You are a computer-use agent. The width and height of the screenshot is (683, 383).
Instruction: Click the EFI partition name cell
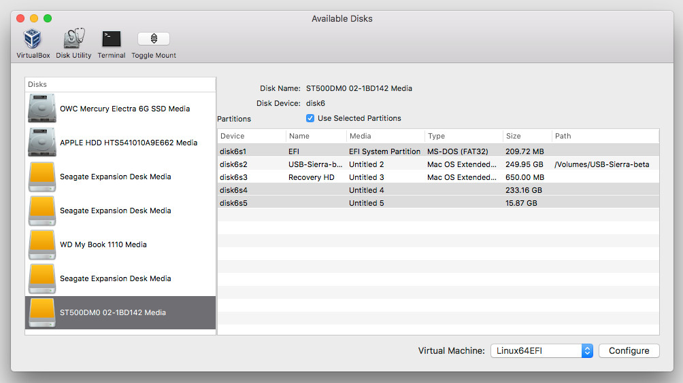294,151
